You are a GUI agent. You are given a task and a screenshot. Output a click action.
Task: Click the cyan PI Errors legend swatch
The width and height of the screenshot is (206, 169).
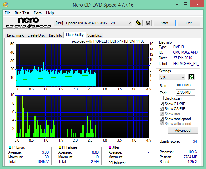(x=10, y=147)
